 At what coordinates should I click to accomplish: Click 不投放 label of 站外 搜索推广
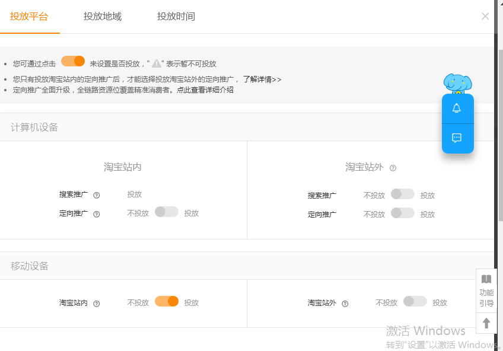click(374, 195)
